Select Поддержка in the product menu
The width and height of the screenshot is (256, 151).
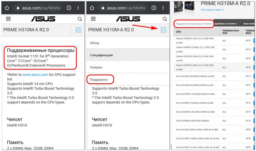(x=128, y=79)
